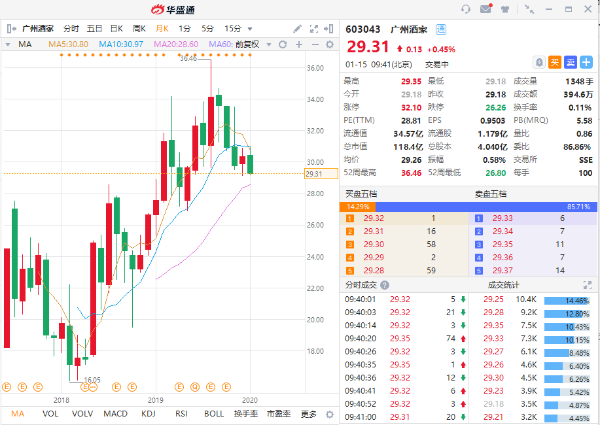Open help icon next to 分时成交
Viewport: 600px width, 425px height.
pos(385,285)
